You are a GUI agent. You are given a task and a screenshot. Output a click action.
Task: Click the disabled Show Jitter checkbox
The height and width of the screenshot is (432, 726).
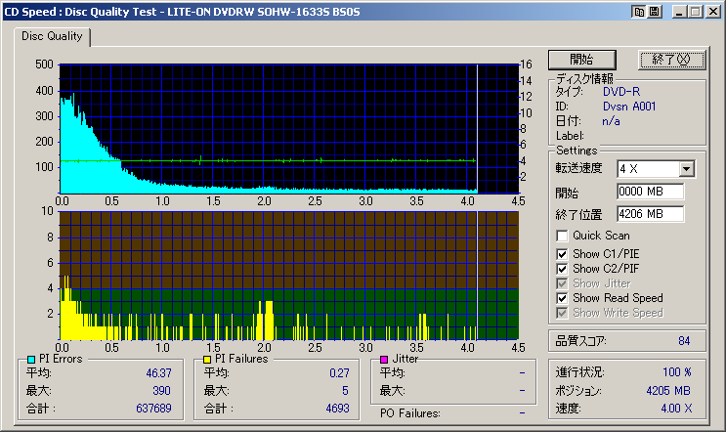(562, 283)
